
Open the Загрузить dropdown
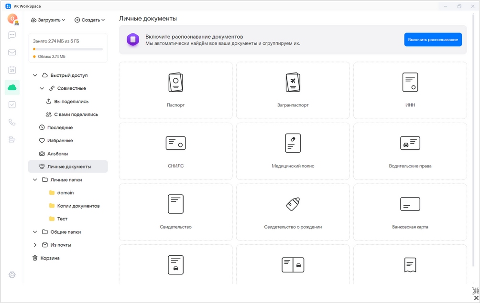[x=48, y=20]
